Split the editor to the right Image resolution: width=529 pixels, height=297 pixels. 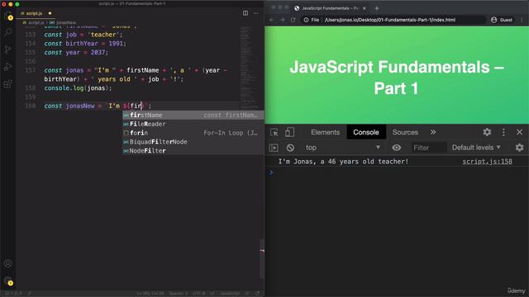click(245, 13)
